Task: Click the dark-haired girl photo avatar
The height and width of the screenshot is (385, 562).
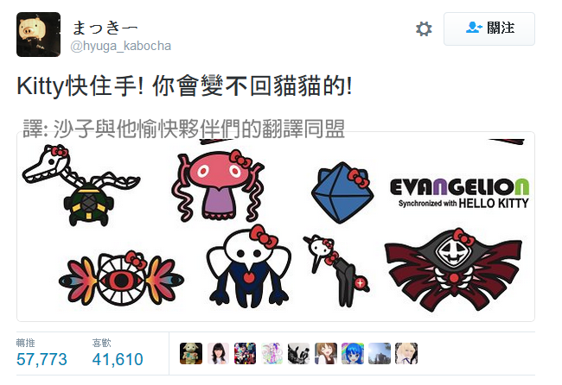Action: [x=218, y=354]
